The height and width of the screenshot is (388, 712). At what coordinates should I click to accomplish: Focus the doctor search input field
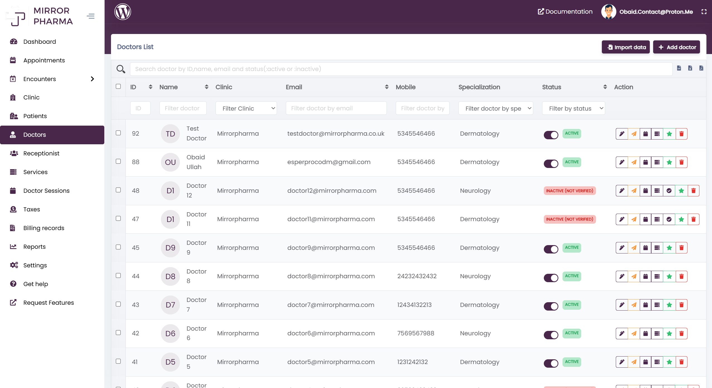coord(400,69)
